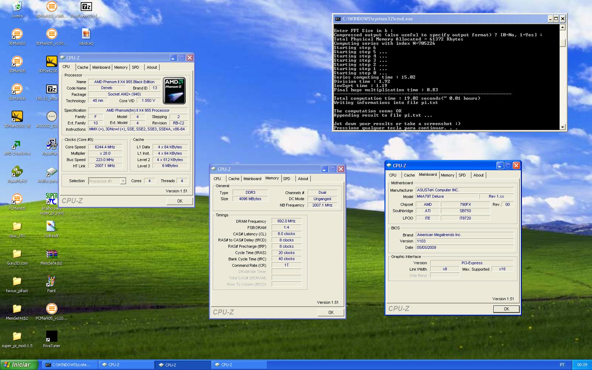Click cmd window scrollbar down arrow
Viewport: 592px width, 370px height.
pos(563,127)
